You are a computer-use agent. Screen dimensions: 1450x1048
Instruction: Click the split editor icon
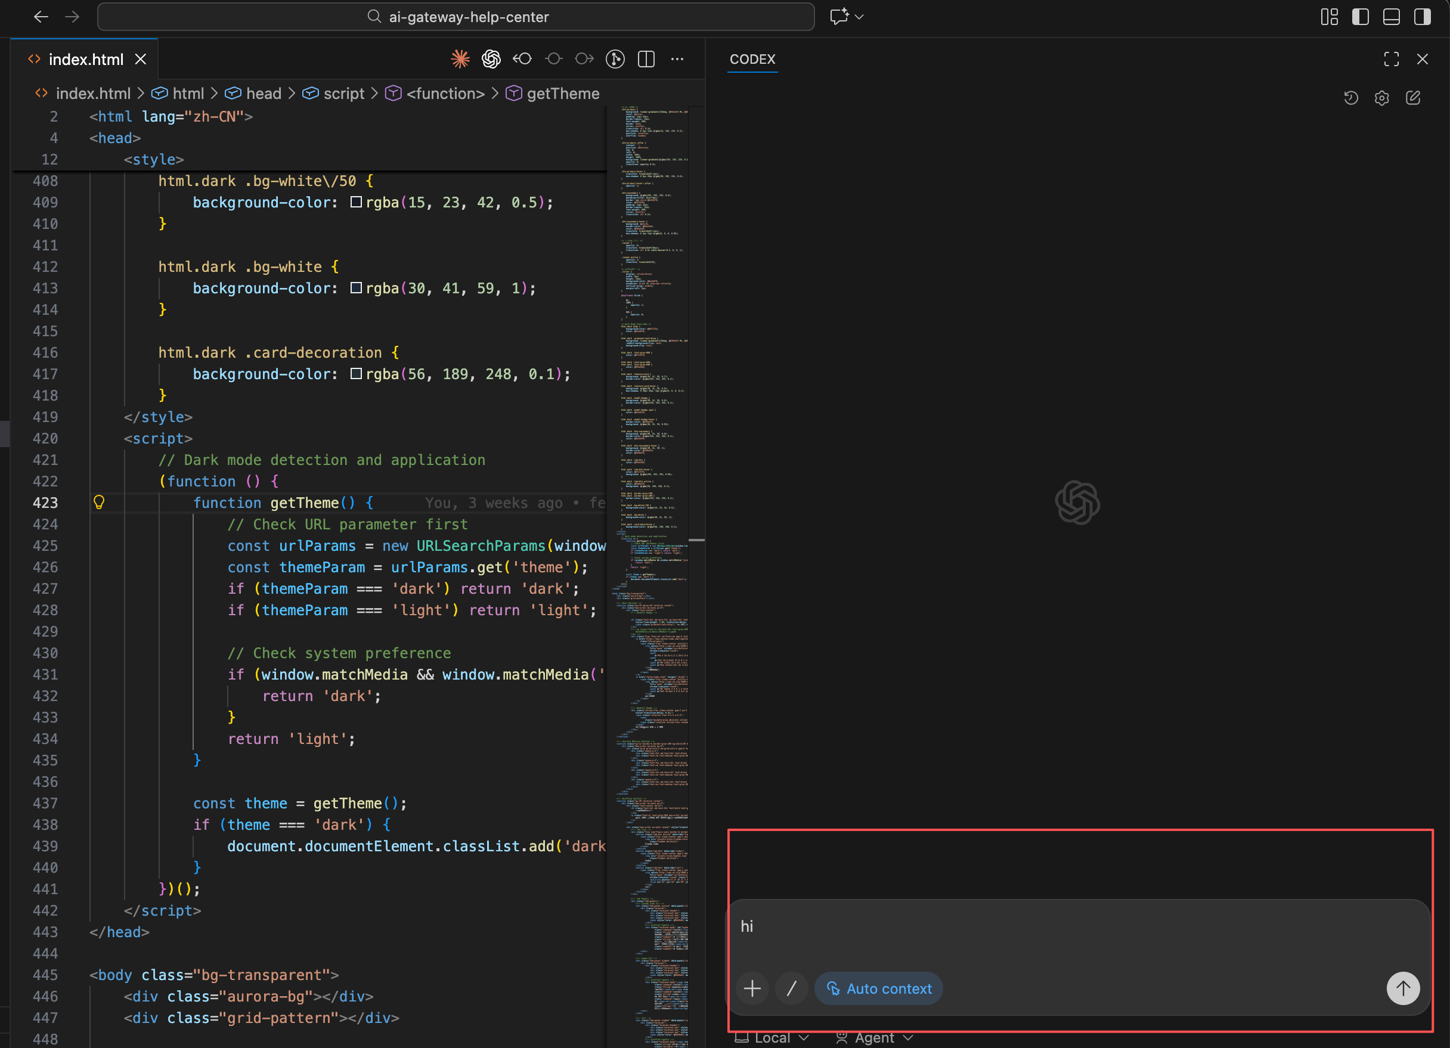click(646, 59)
